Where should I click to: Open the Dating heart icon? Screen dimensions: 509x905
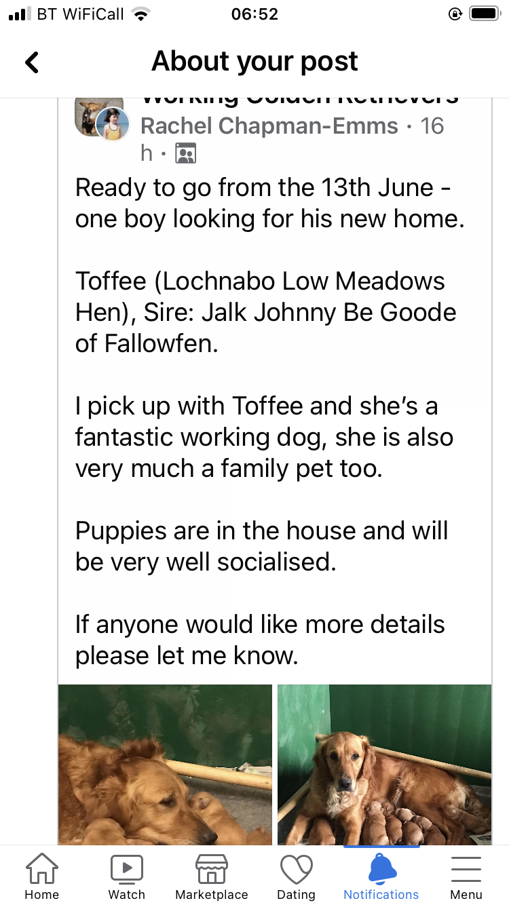(296, 870)
